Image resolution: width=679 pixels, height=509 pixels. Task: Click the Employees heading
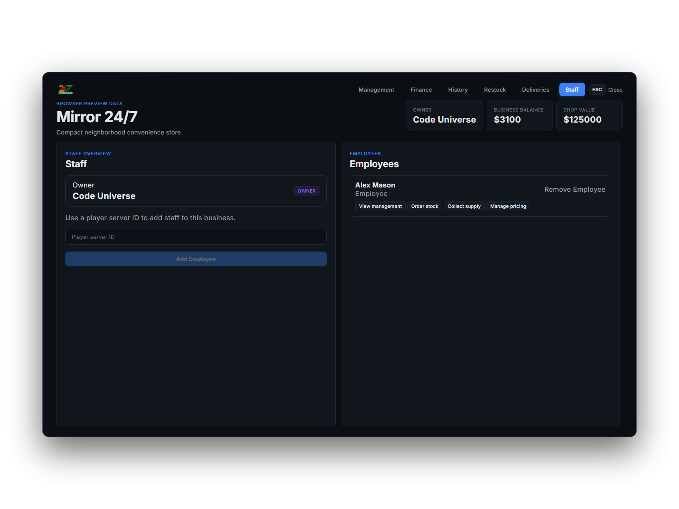(x=374, y=164)
